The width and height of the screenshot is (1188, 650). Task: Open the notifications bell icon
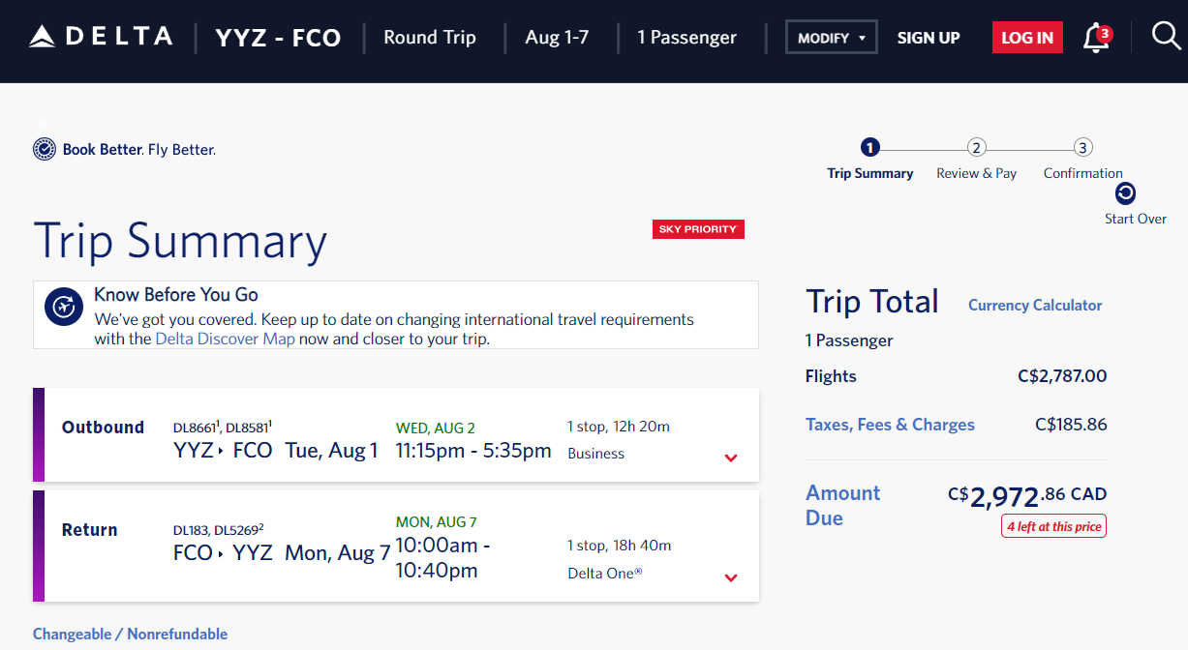coord(1096,39)
